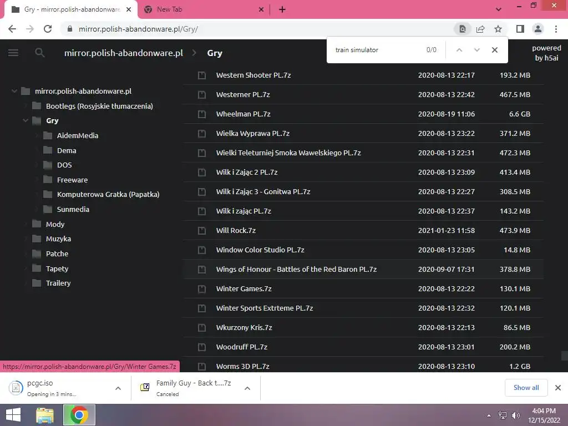Click the network tray icon
Viewport: 568px width, 426px height.
(x=503, y=415)
